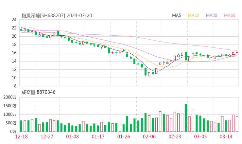This screenshot has height=144, width=242.
Task: Click the 16 price axis label
Action: [14, 53]
